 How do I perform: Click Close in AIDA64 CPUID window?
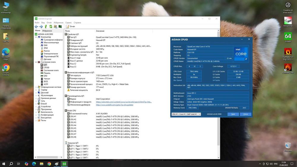246,114
